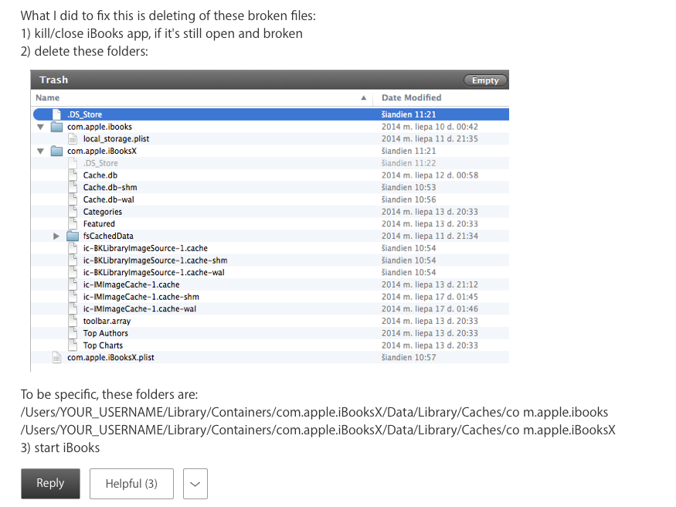
Task: Click the date 'šiandien 10:57'
Action: [409, 357]
